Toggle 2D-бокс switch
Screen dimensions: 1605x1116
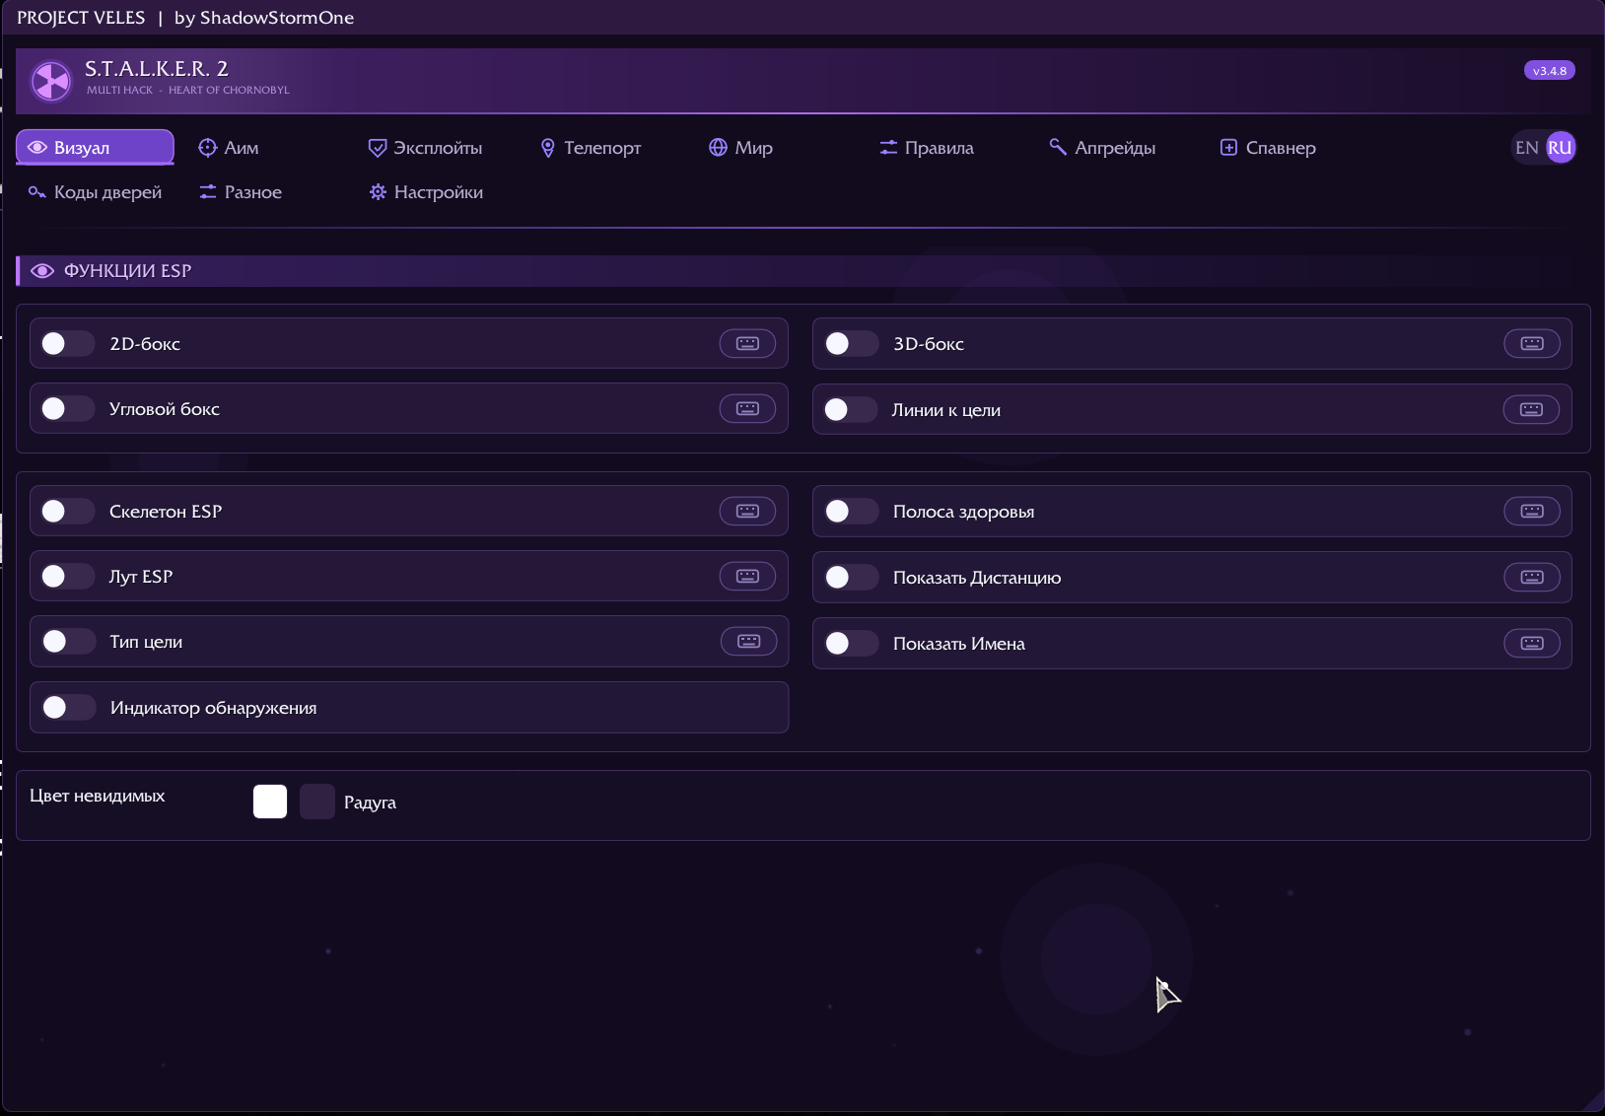tap(67, 343)
